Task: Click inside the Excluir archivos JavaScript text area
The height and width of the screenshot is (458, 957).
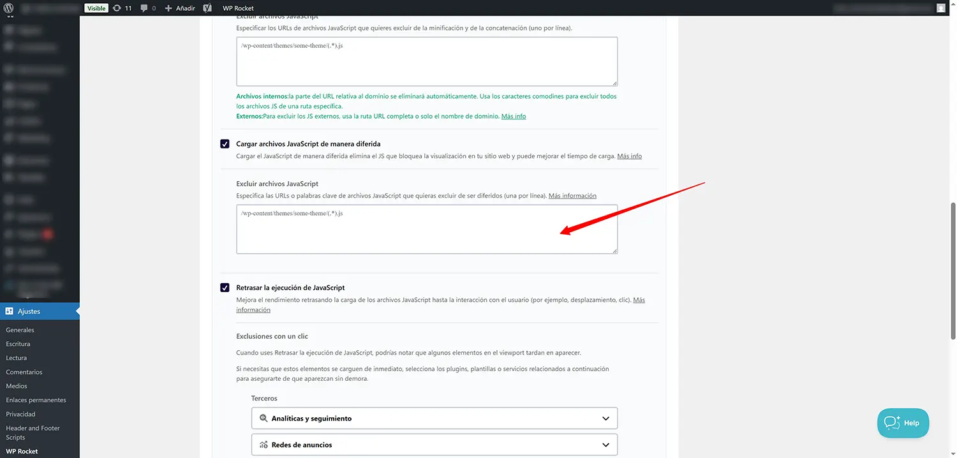Action: (x=426, y=230)
